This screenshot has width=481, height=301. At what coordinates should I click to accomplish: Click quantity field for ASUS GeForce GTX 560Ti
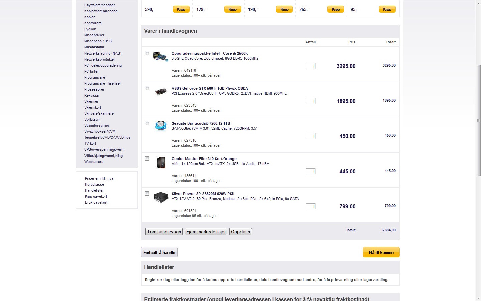[311, 101]
